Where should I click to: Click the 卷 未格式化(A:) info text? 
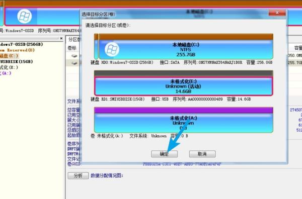click(x=107, y=136)
